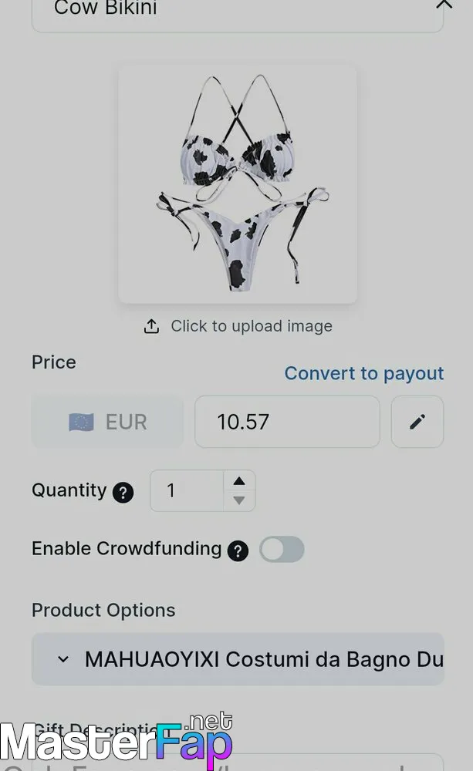Enable the Crowdfunding toggle switch
Viewport: 473px width, 771px height.
282,550
